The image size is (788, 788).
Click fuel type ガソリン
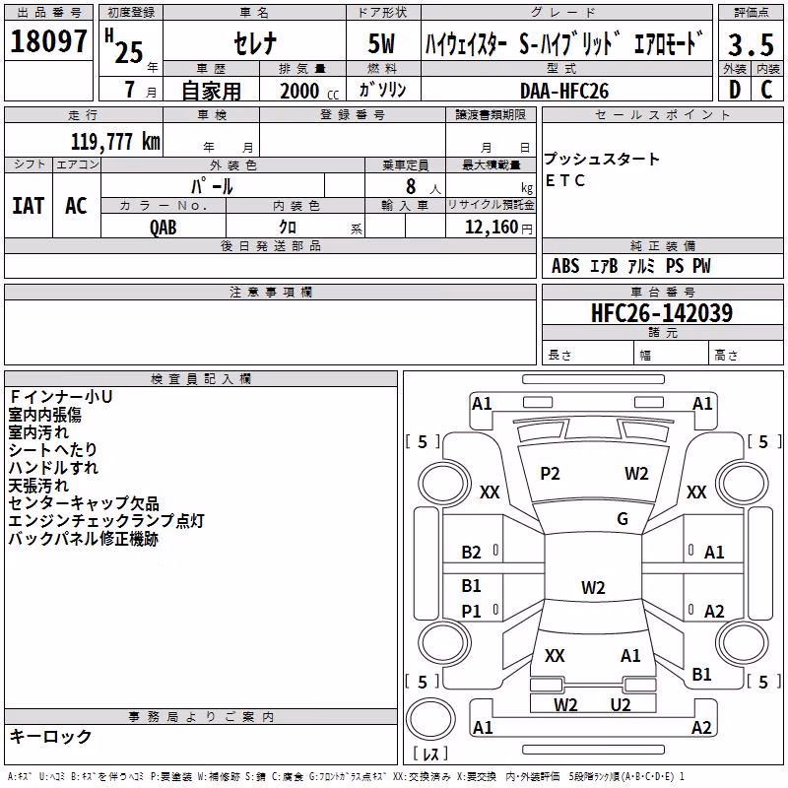pyautogui.click(x=383, y=90)
